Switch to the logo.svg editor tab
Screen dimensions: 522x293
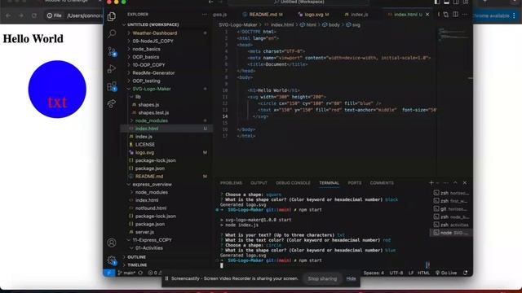(x=313, y=15)
